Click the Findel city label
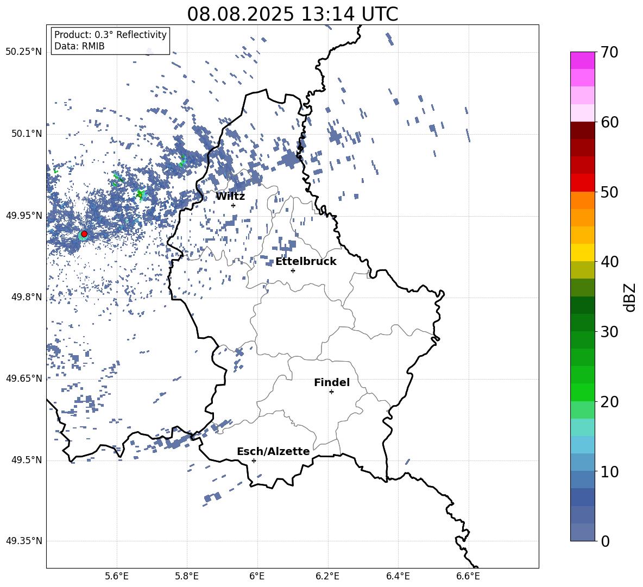The image size is (643, 587). [332, 382]
